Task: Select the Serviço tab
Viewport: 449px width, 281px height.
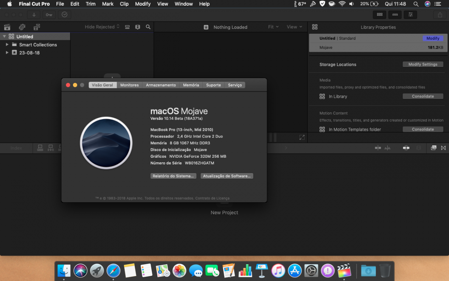Action: pyautogui.click(x=235, y=85)
